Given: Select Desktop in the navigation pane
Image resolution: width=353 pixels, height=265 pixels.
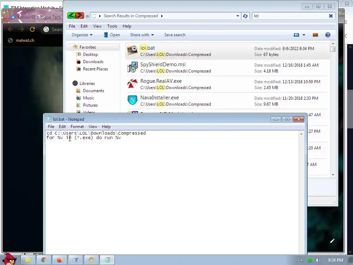Looking at the screenshot, I should (90, 54).
